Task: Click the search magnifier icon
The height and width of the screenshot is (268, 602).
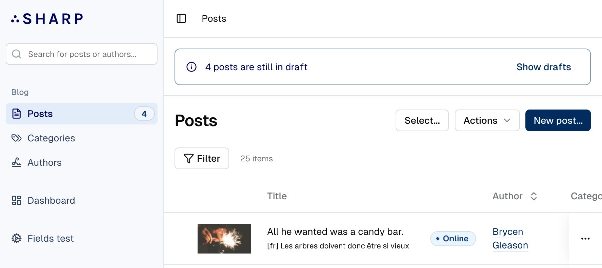Action: click(17, 54)
